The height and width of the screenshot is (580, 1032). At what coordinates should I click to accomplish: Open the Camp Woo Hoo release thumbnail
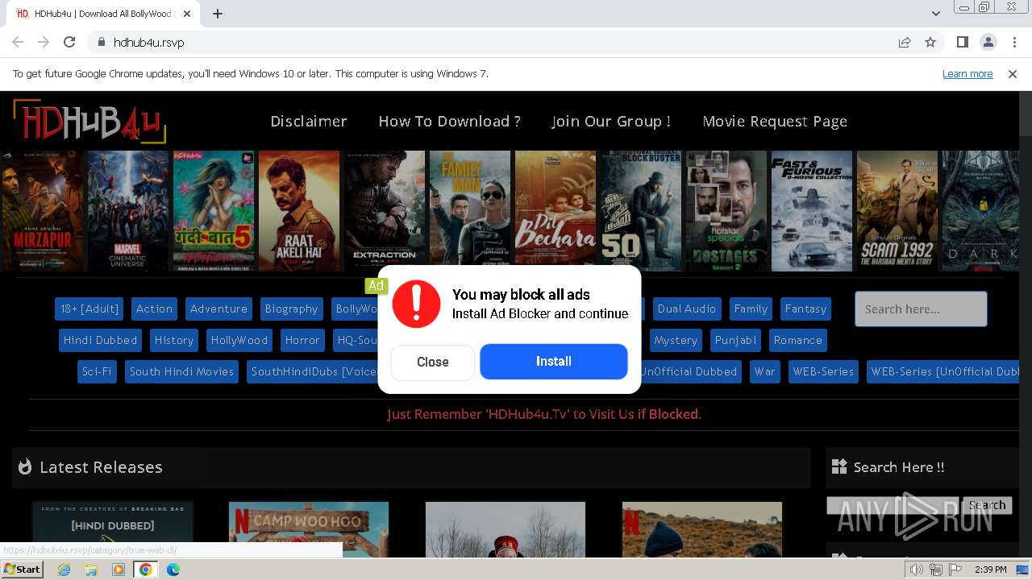point(309,529)
